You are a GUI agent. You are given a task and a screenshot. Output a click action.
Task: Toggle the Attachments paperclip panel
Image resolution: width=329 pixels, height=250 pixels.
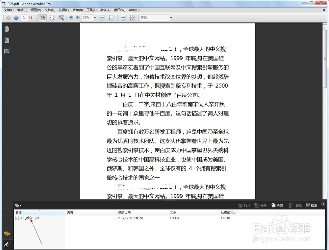tap(7, 244)
